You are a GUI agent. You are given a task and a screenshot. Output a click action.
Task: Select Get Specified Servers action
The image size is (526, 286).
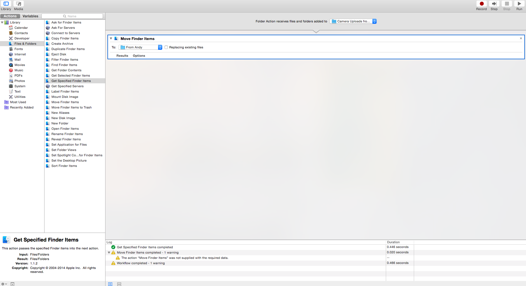click(75, 86)
